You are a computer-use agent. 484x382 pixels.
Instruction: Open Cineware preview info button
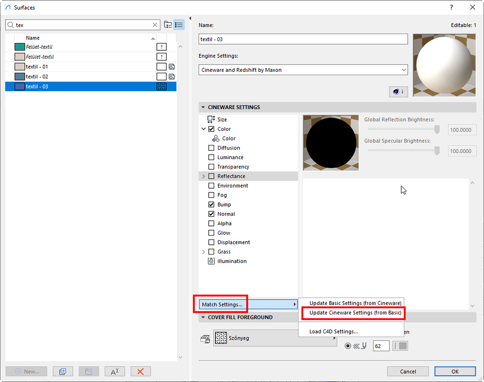tap(399, 92)
